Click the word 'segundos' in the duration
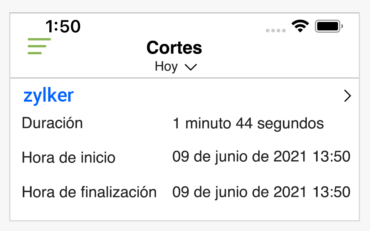 pyautogui.click(x=290, y=124)
